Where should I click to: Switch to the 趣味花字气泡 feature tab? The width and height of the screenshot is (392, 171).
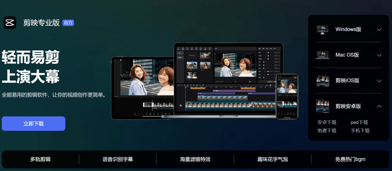click(x=273, y=159)
